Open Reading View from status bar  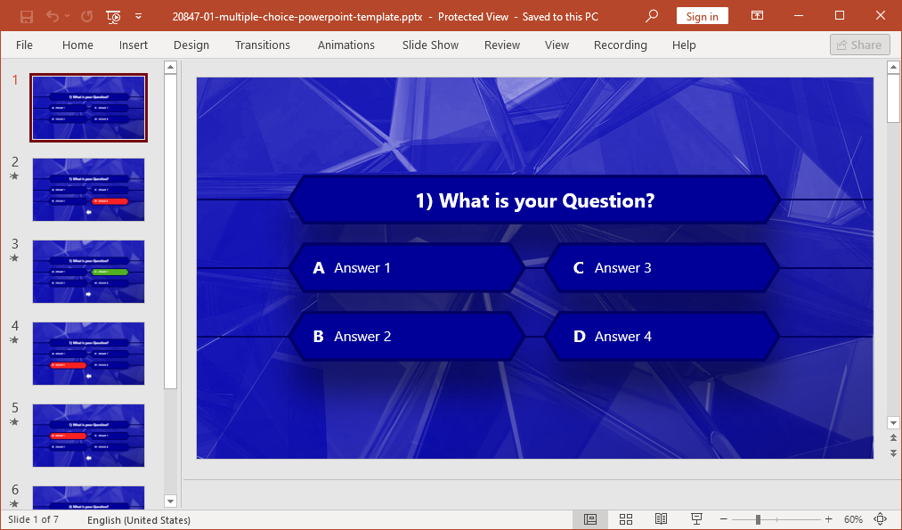pos(661,519)
